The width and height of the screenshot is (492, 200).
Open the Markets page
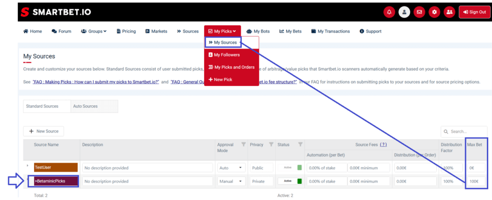(x=156, y=31)
